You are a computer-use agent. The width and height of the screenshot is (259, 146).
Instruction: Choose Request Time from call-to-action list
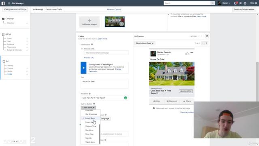click(90, 126)
